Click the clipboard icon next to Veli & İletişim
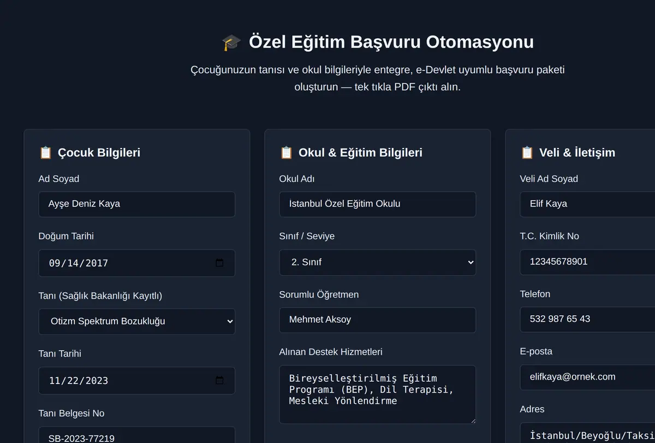The height and width of the screenshot is (443, 655). pyautogui.click(x=527, y=152)
